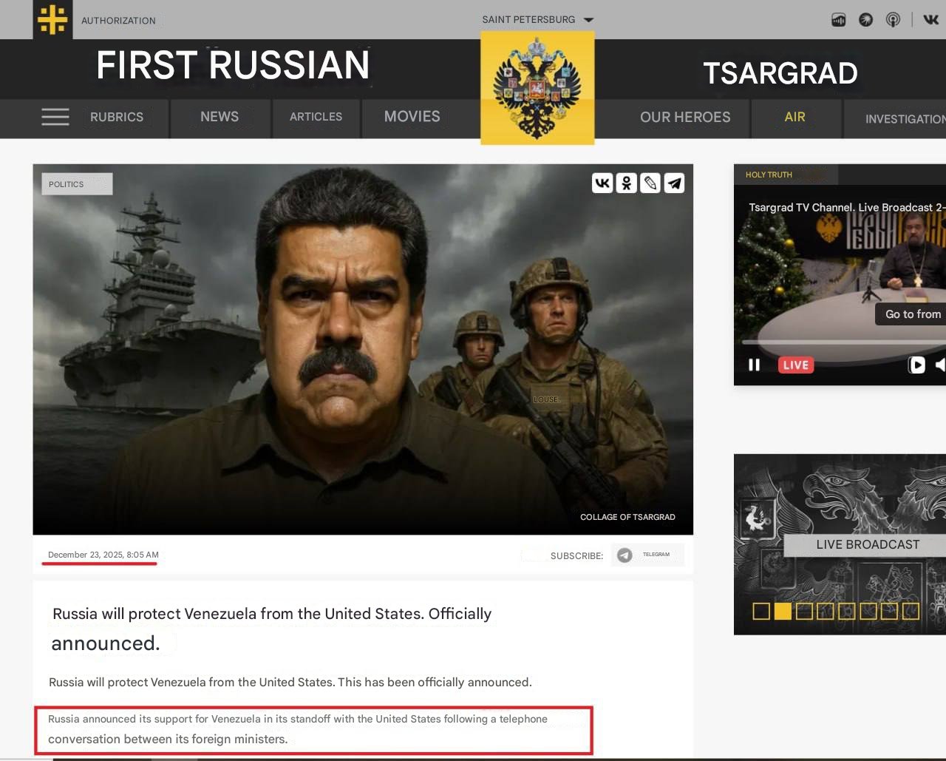Subscribe via the Telegram button
946x761 pixels.
click(647, 555)
